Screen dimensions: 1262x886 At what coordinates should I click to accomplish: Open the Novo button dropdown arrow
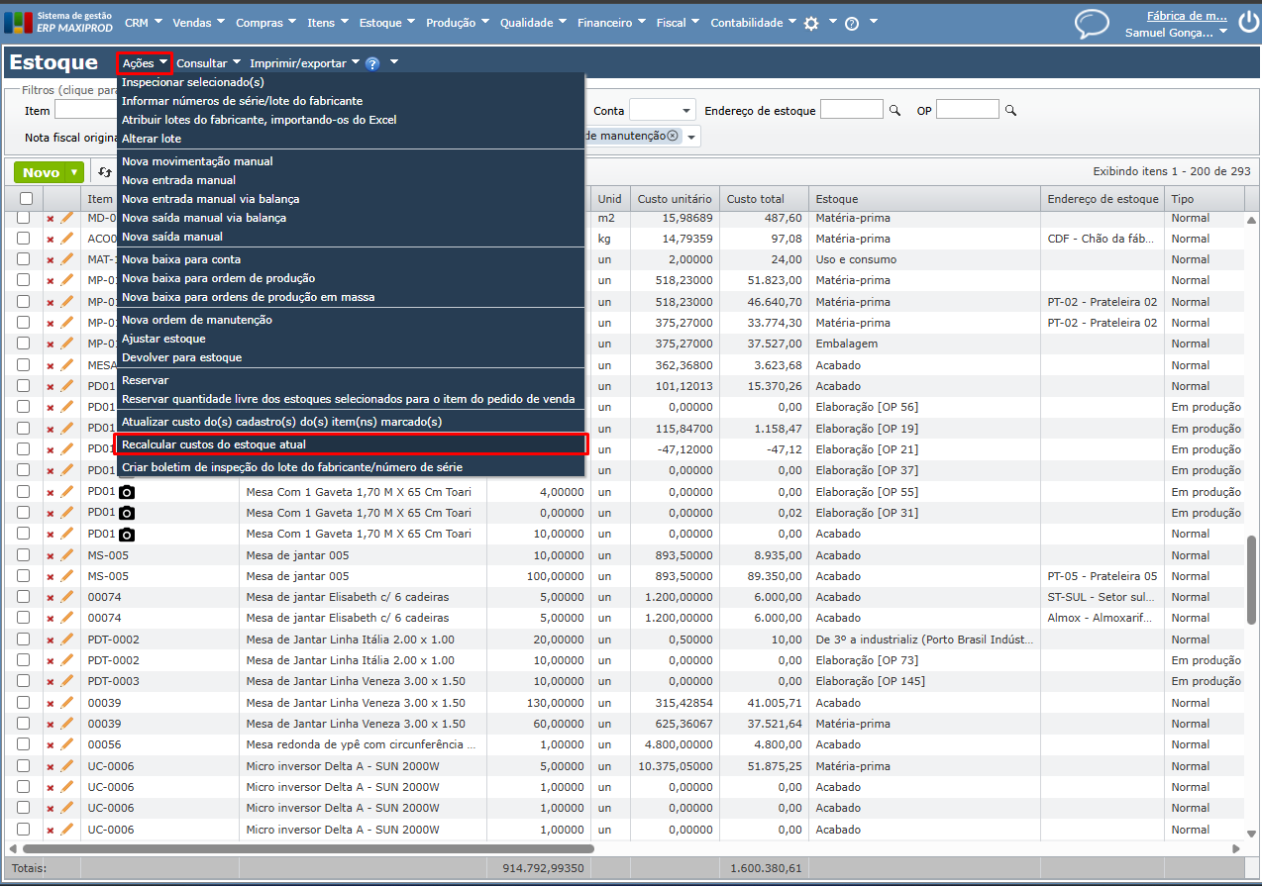pos(75,172)
